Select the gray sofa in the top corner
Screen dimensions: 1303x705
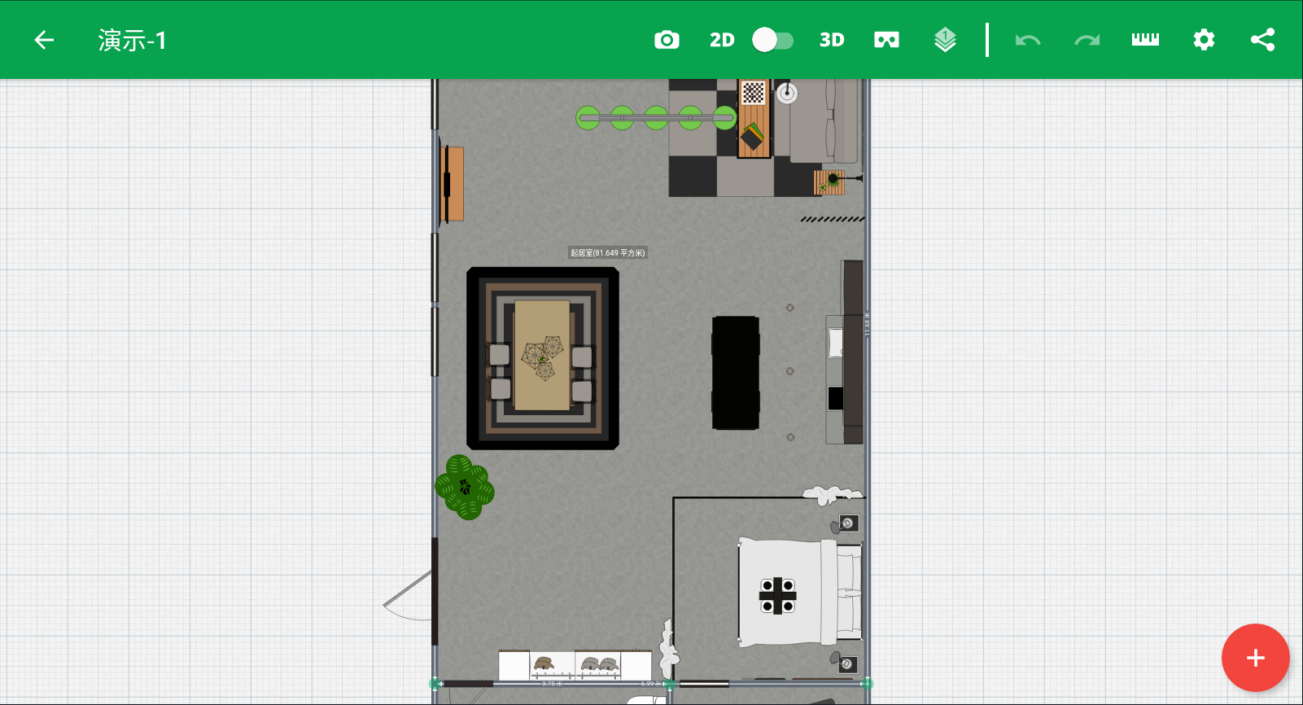pos(824,120)
